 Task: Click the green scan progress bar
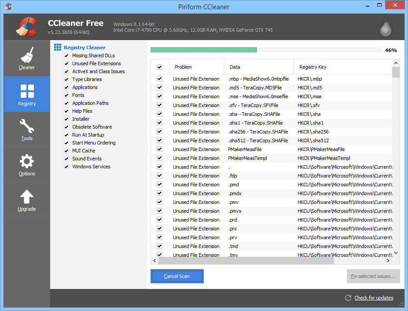(204, 50)
